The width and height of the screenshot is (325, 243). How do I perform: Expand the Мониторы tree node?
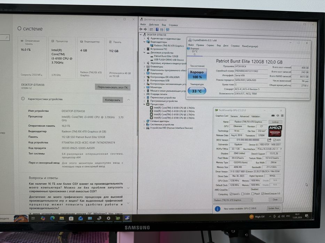(145, 87)
